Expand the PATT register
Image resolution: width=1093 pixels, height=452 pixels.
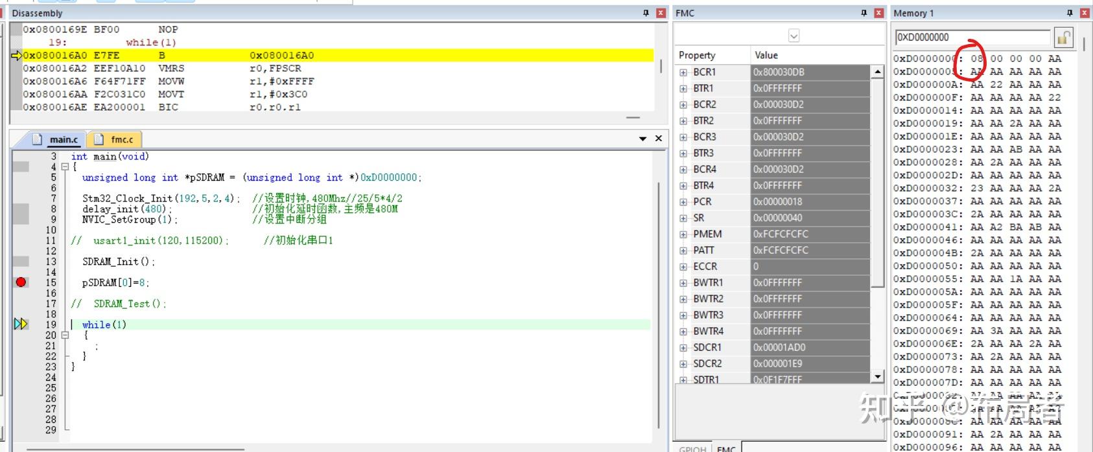(x=683, y=250)
